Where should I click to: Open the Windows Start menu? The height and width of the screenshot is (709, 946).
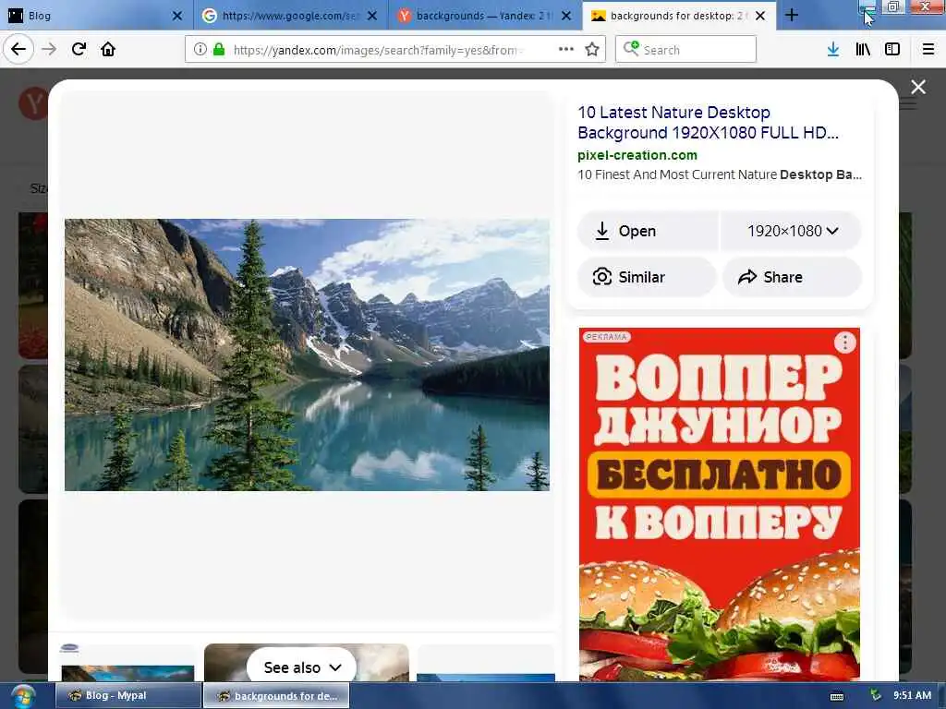tap(22, 696)
